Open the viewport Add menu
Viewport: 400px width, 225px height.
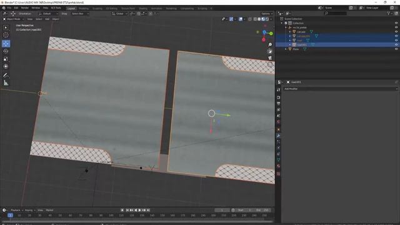[47, 19]
